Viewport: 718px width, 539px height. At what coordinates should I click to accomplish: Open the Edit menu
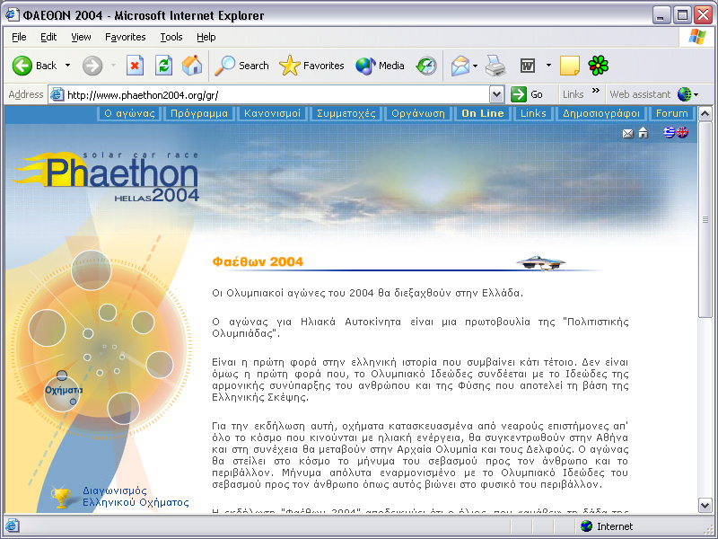[x=48, y=37]
